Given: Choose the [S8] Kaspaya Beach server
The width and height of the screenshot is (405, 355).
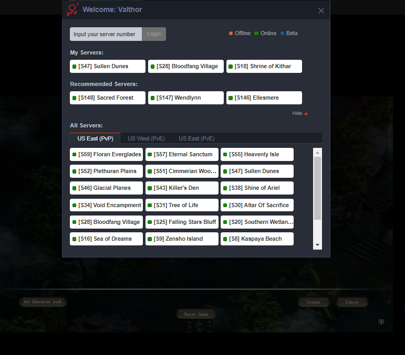Looking at the screenshot, I should pyautogui.click(x=257, y=239).
